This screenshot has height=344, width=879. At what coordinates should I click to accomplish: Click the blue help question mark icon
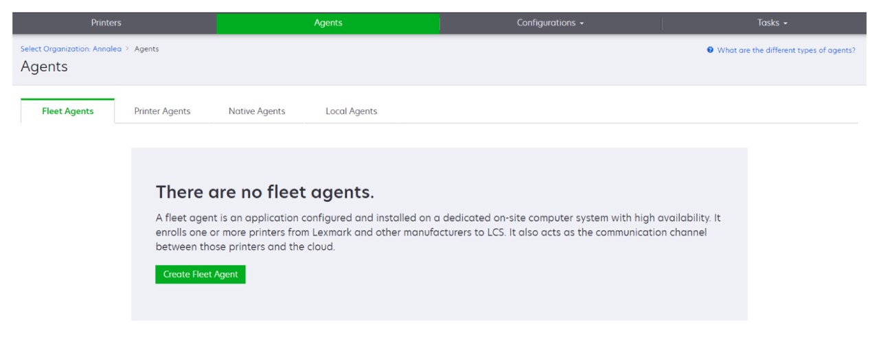(710, 50)
